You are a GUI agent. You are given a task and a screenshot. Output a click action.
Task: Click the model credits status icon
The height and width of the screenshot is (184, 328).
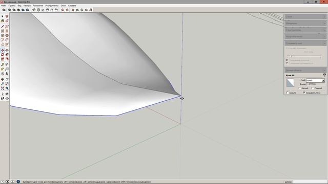[7, 182]
